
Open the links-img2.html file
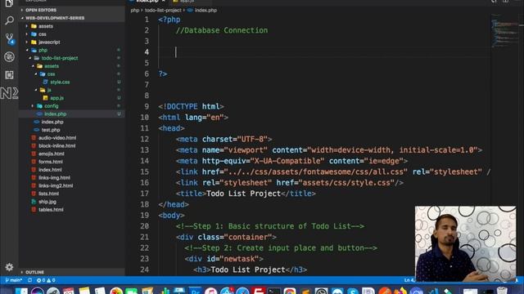pos(56,185)
